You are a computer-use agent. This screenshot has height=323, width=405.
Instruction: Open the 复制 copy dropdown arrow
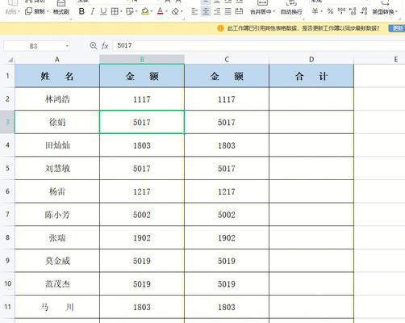pyautogui.click(x=48, y=12)
